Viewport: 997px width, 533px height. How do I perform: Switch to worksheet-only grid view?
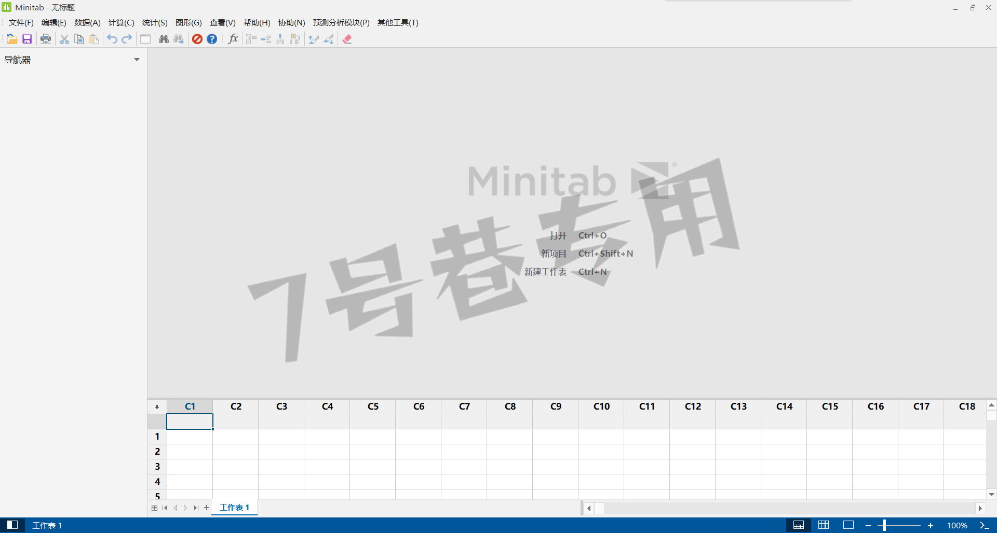pos(824,525)
